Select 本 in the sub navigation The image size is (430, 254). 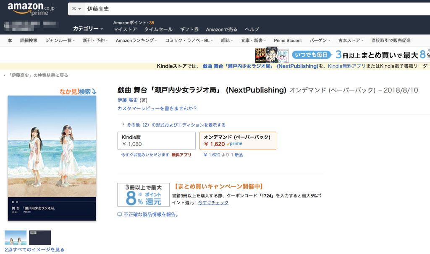(x=10, y=41)
